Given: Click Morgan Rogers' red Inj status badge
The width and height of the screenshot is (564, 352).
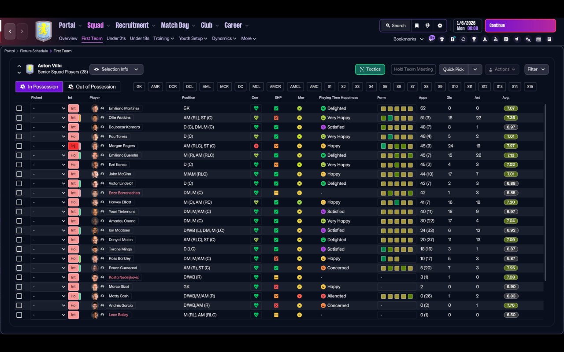Looking at the screenshot, I should [x=73, y=146].
